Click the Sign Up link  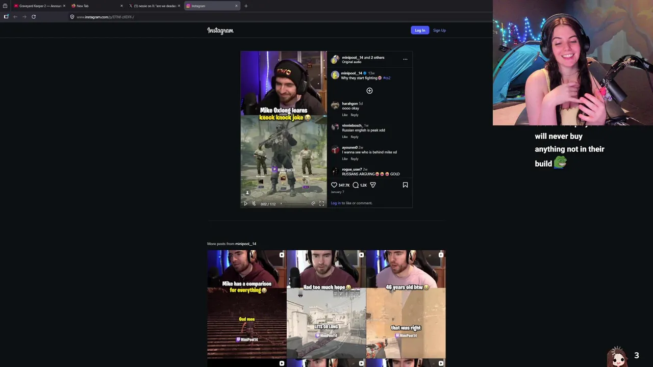(x=439, y=30)
